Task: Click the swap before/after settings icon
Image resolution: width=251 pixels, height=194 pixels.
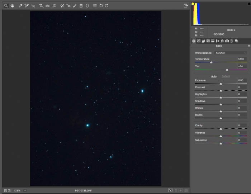Action: [x=176, y=190]
